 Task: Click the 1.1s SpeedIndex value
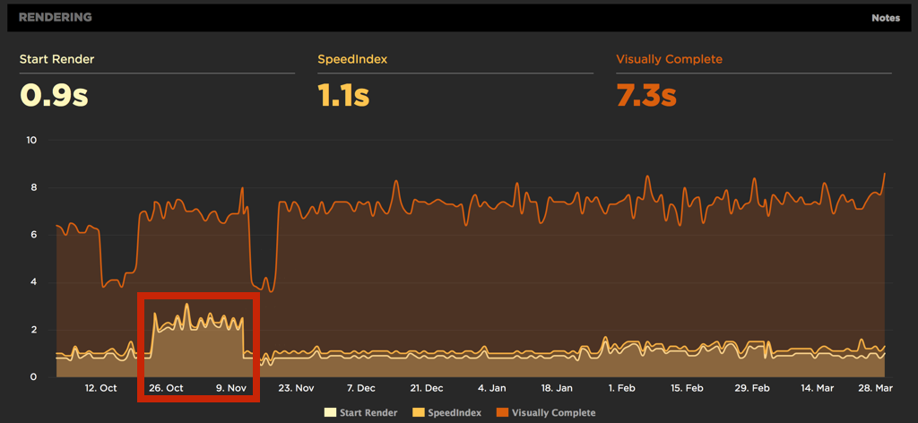(343, 95)
